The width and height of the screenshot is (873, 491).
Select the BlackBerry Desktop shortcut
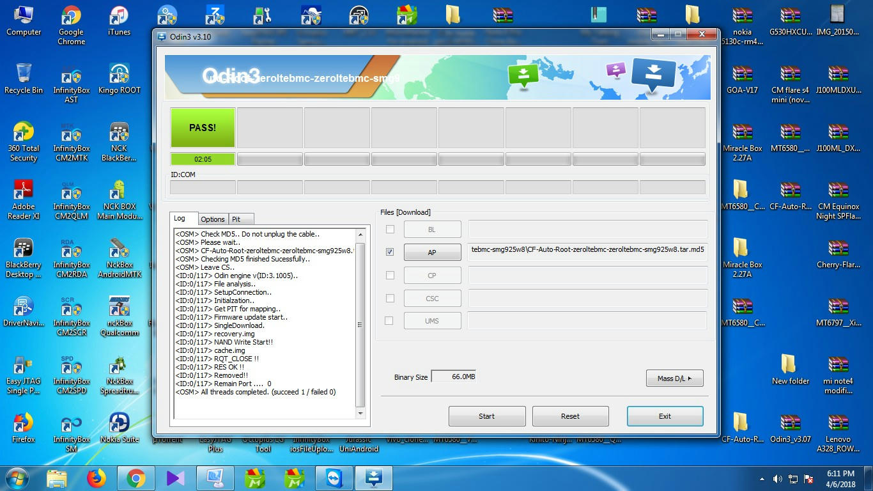coord(24,258)
